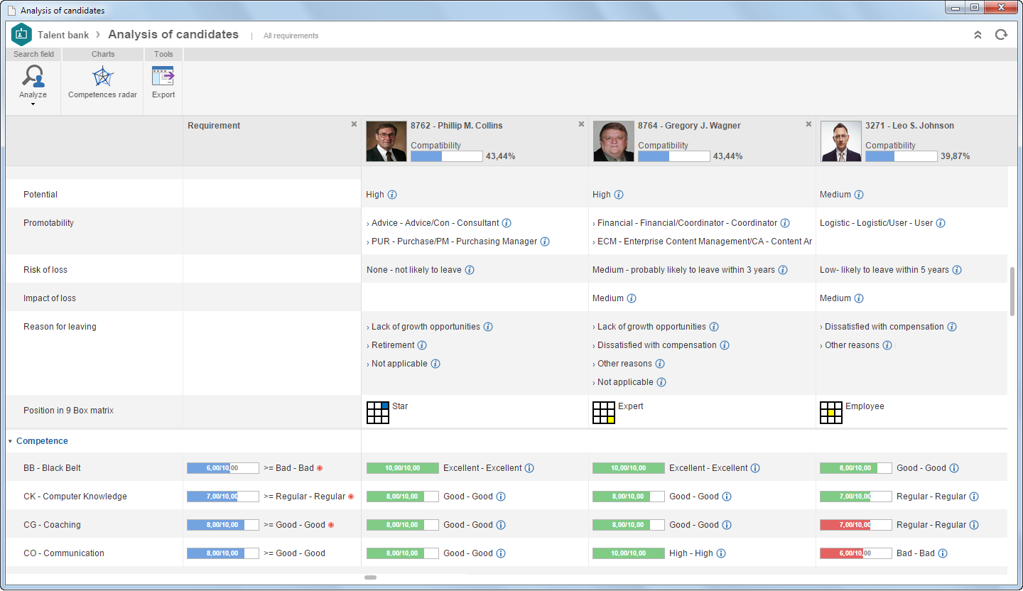Image resolution: width=1023 pixels, height=591 pixels.
Task: Click Johnson's Employee 9 Box matrix icon
Action: tap(831, 413)
